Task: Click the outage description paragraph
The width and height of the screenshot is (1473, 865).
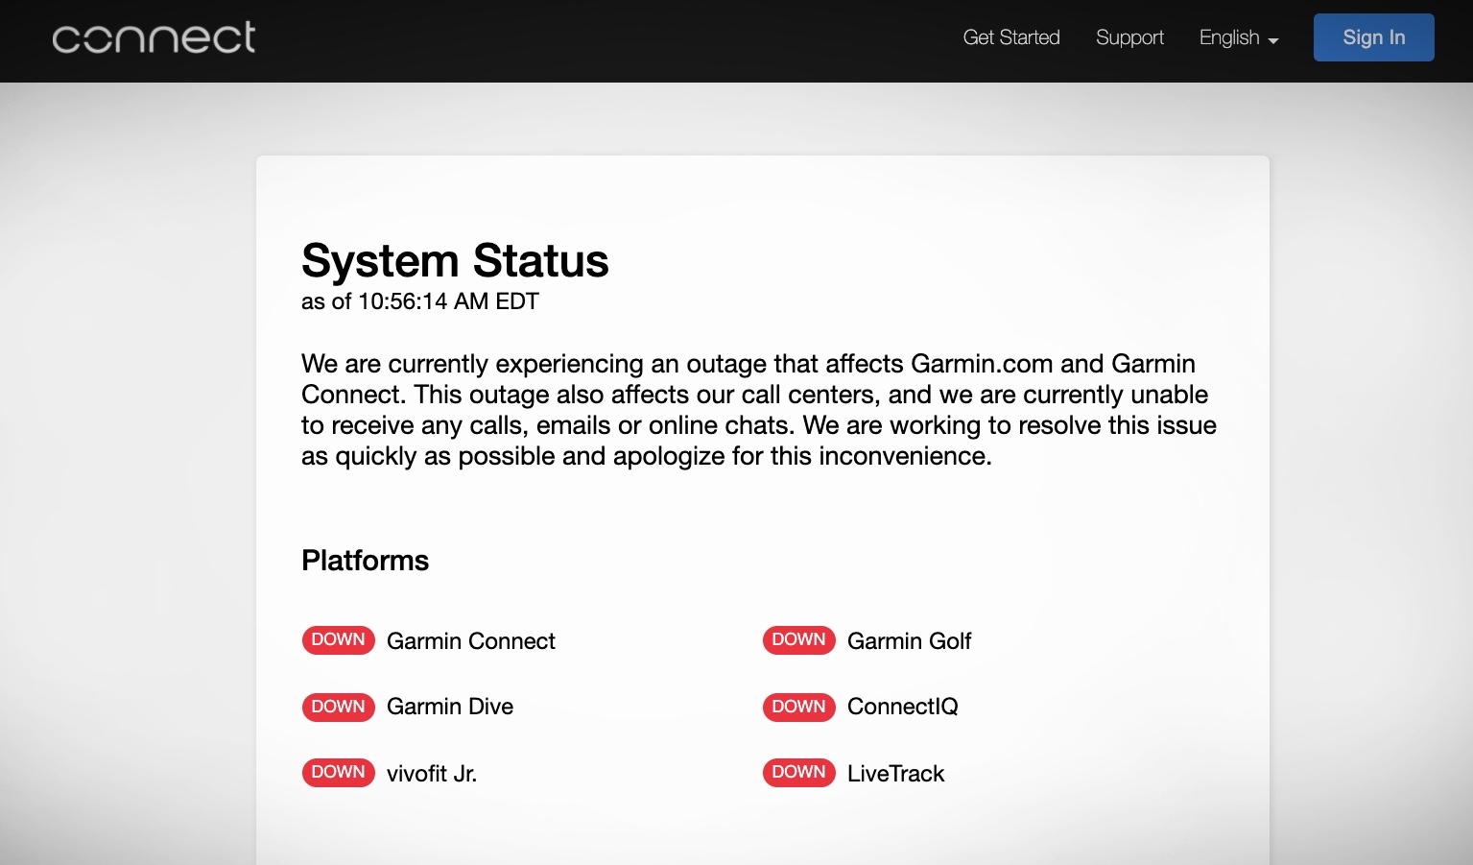Action: (759, 410)
